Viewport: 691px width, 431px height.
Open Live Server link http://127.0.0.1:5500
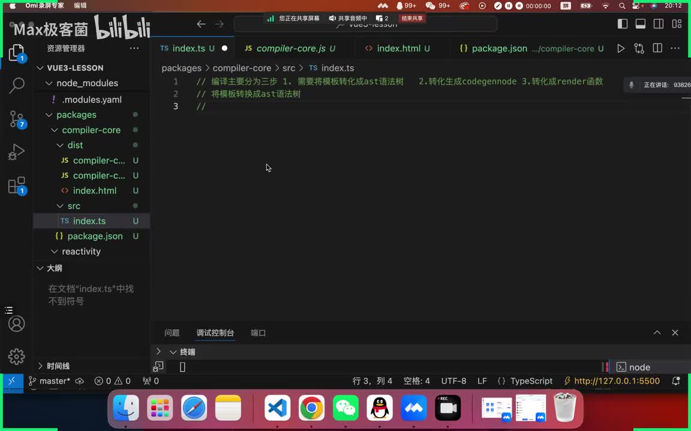tap(612, 381)
